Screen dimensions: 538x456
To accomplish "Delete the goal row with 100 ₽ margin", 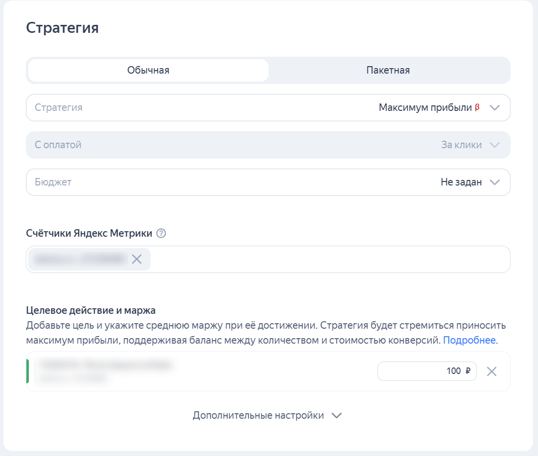I will [492, 371].
